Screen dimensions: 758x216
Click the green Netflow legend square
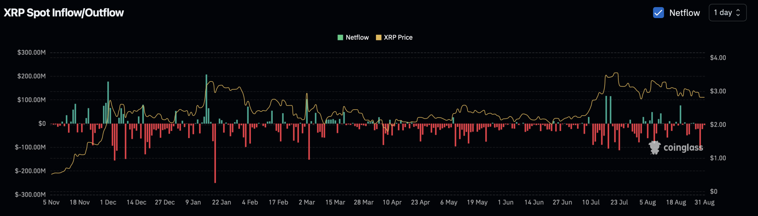tap(340, 37)
